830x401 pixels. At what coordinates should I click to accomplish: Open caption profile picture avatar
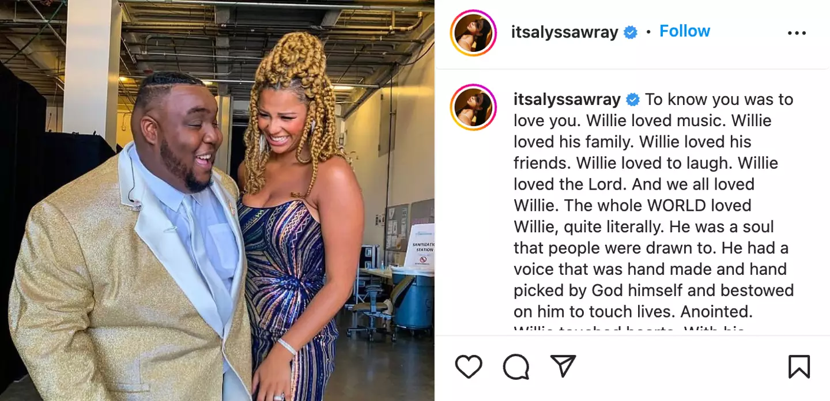[x=473, y=107]
